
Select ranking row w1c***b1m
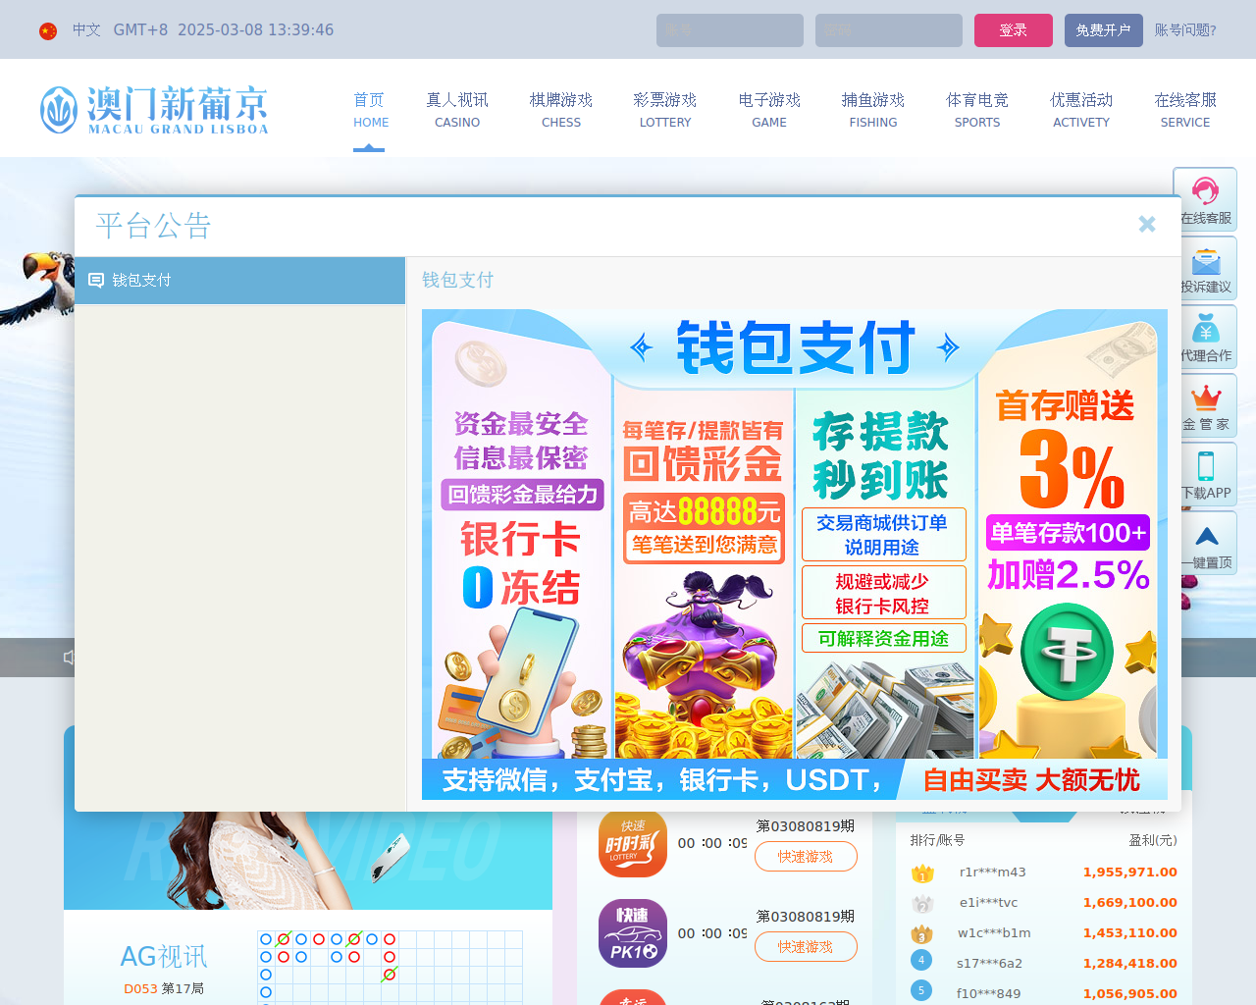click(x=1043, y=932)
